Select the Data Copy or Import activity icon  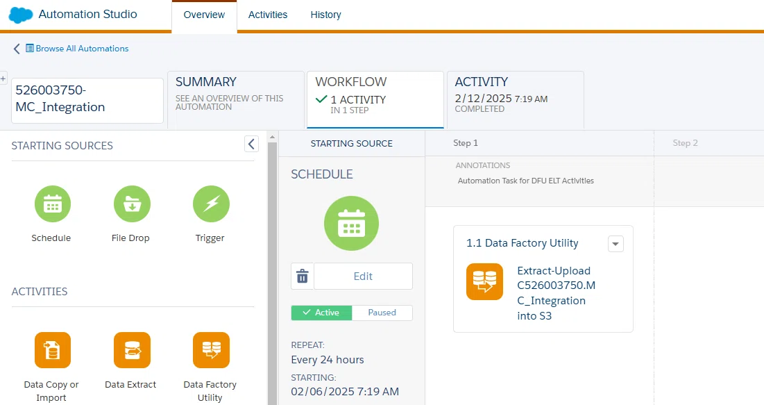pos(53,350)
